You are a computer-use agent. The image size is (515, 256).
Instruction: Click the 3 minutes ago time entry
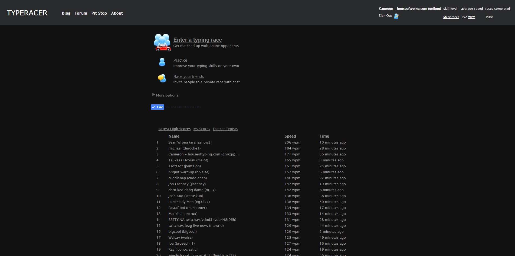332,160
